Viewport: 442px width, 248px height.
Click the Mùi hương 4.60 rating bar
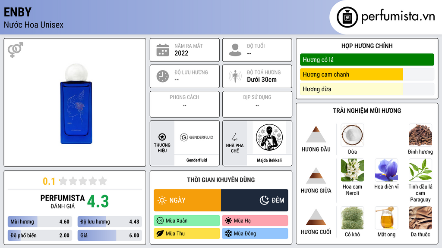(40, 222)
